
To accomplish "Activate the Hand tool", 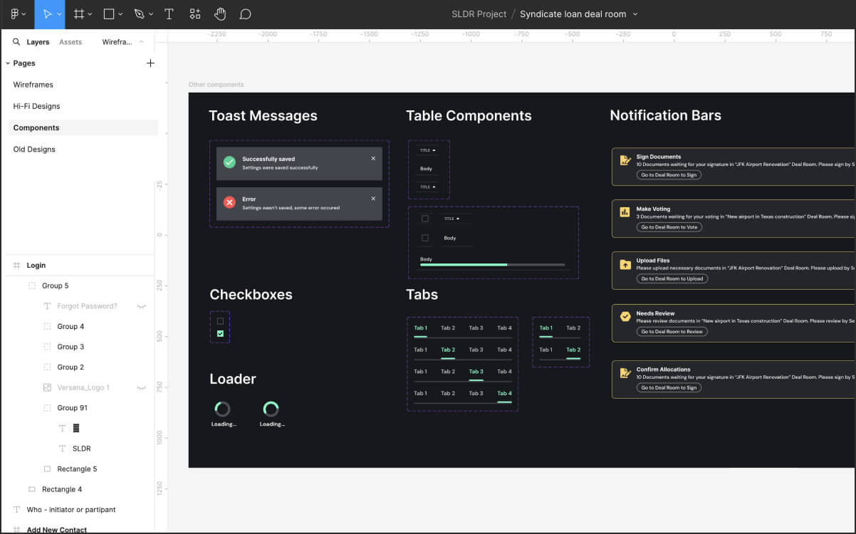I will 221,14.
